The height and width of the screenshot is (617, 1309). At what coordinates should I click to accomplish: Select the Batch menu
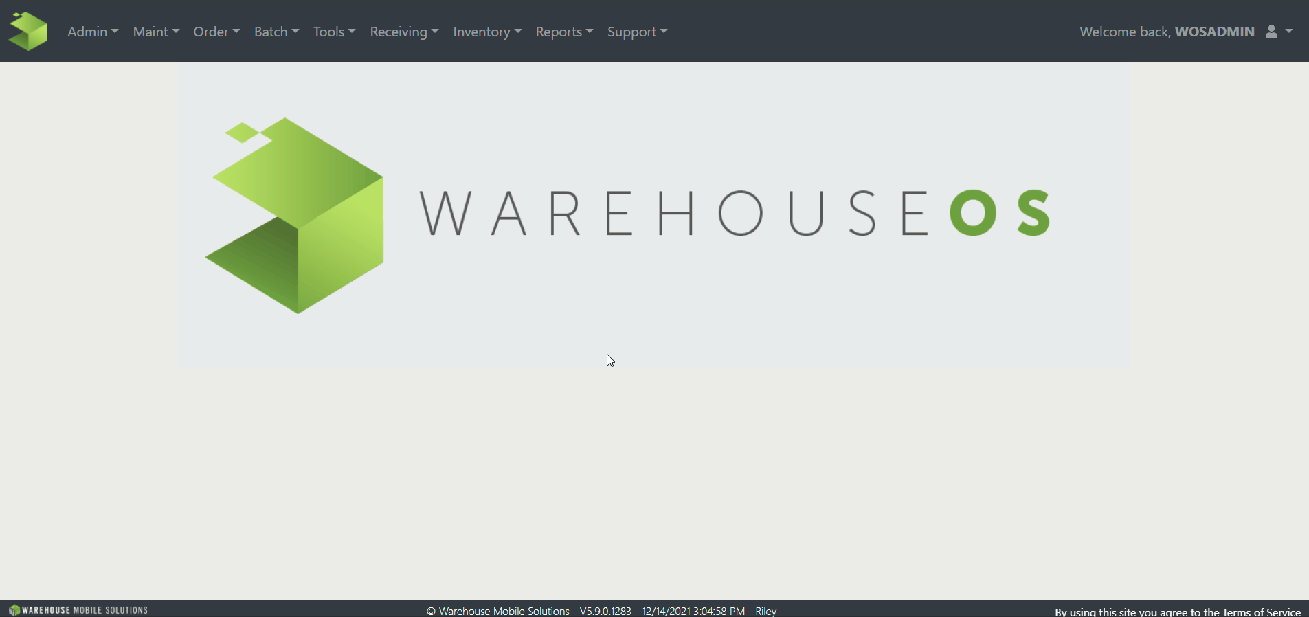click(x=276, y=32)
